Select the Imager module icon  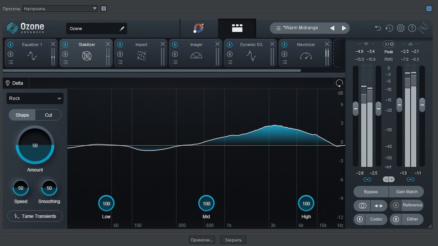(196, 56)
